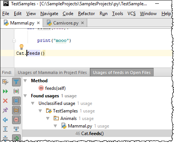The image size is (174, 143).
Task: Click the print("mooo") code line
Action: pos(54,40)
